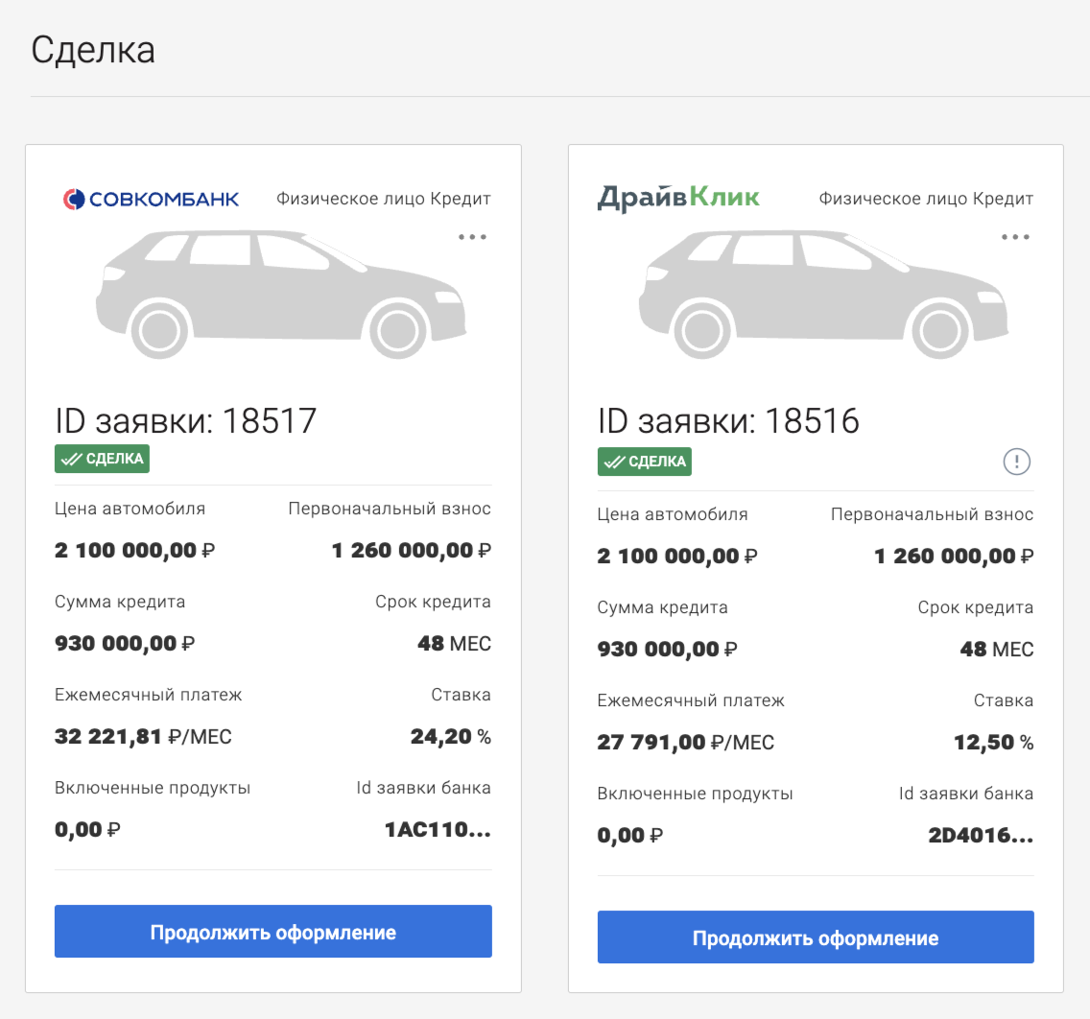Click truncated bank ID 1AC110...
This screenshot has height=1019, width=1090.
coord(438,829)
